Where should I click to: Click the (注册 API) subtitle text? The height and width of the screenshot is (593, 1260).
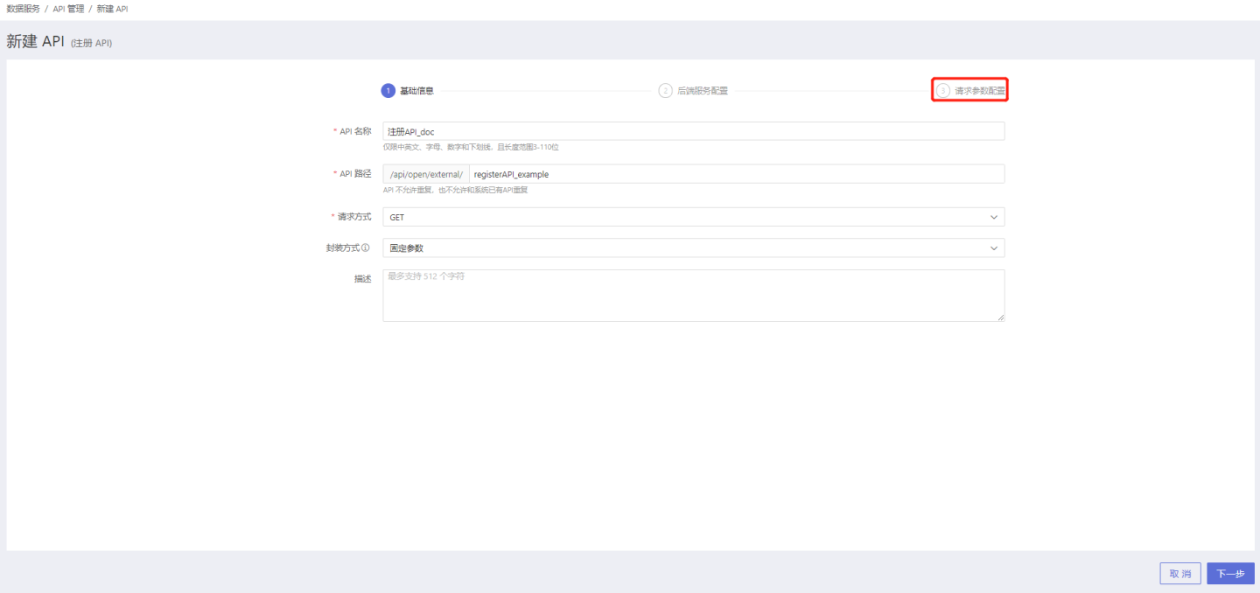91,43
